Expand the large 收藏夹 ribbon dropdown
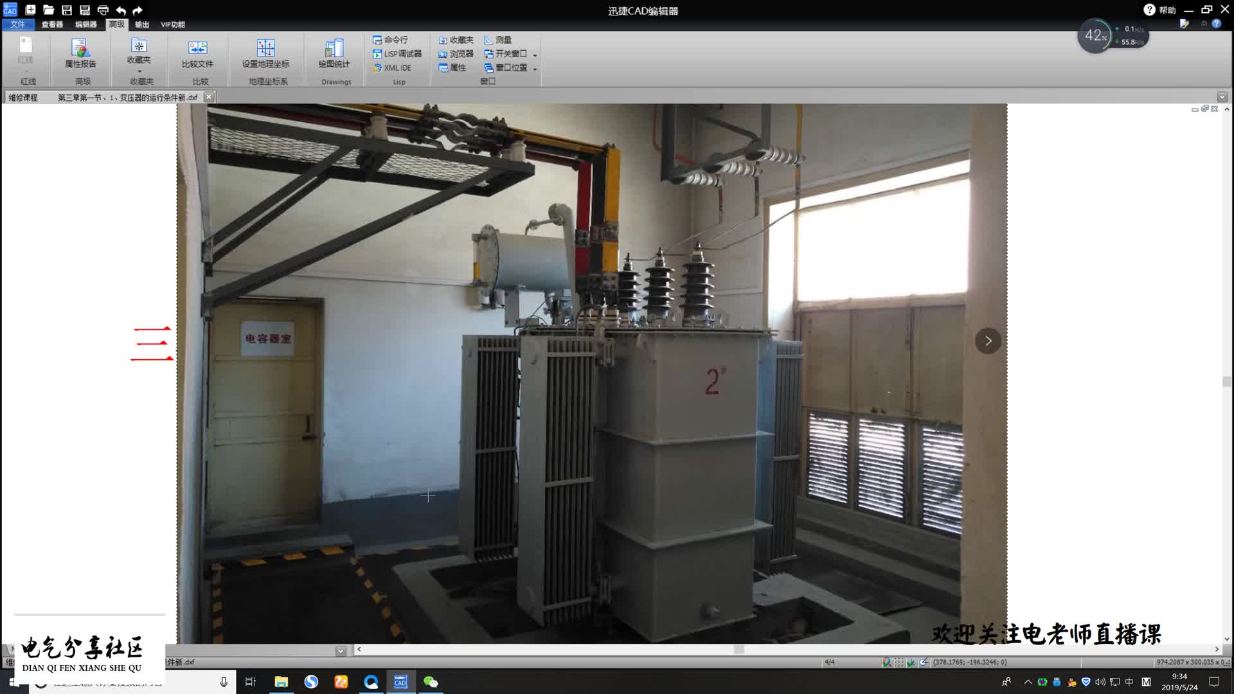The width and height of the screenshot is (1234, 694). click(x=139, y=71)
